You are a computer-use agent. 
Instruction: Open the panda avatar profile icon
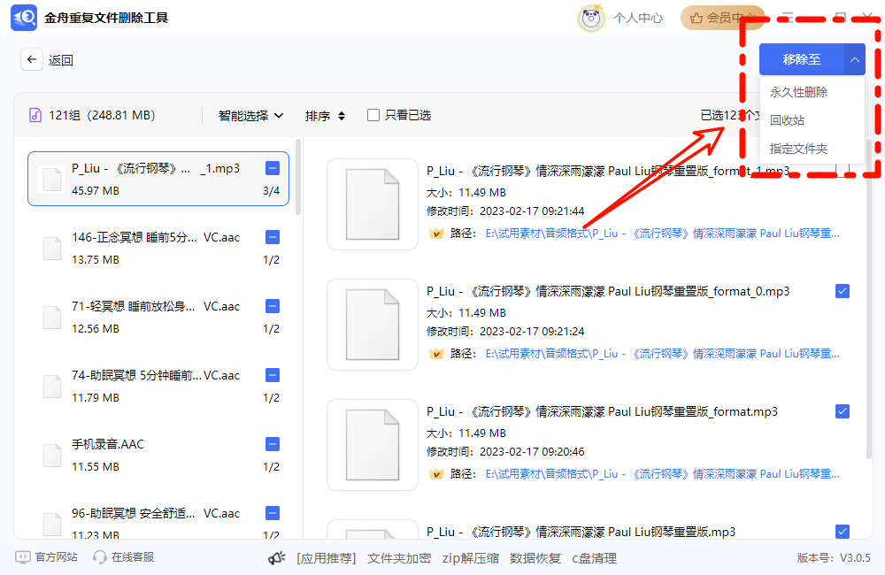tap(591, 18)
